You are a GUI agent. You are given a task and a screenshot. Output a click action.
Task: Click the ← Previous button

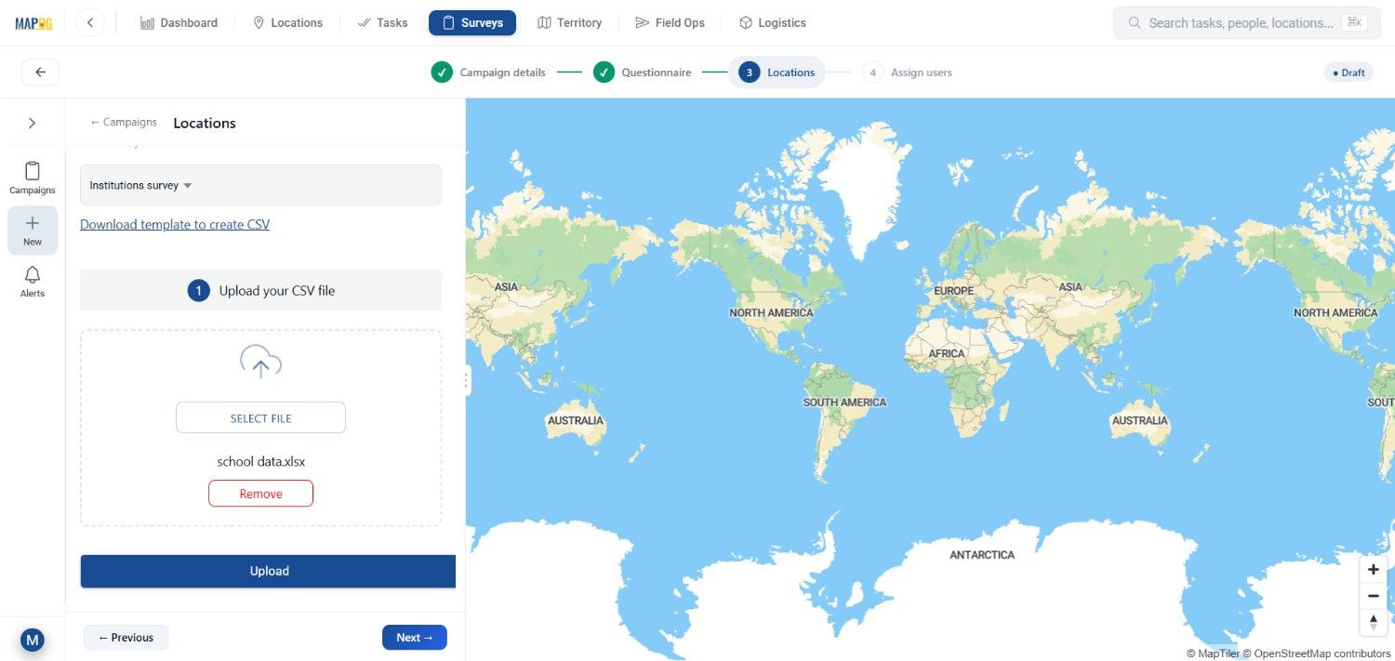pos(126,638)
